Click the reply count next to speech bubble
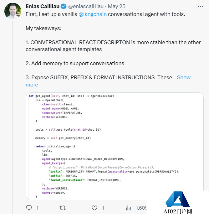 click(x=38, y=208)
